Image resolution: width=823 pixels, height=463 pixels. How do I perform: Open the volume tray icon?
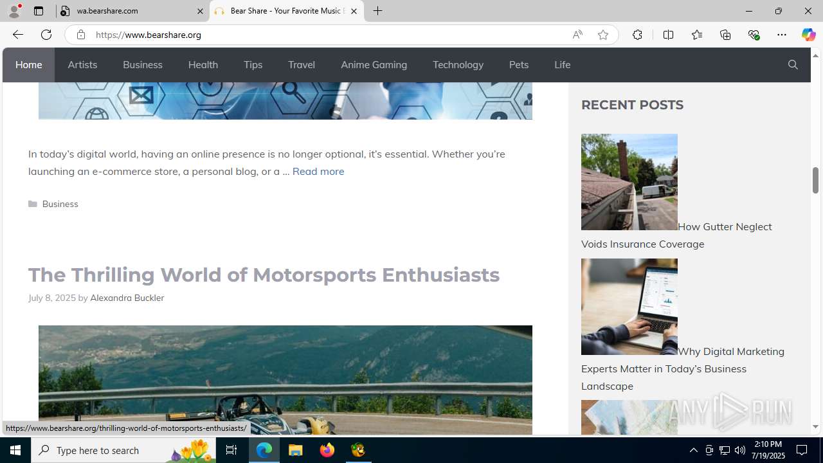[740, 450]
